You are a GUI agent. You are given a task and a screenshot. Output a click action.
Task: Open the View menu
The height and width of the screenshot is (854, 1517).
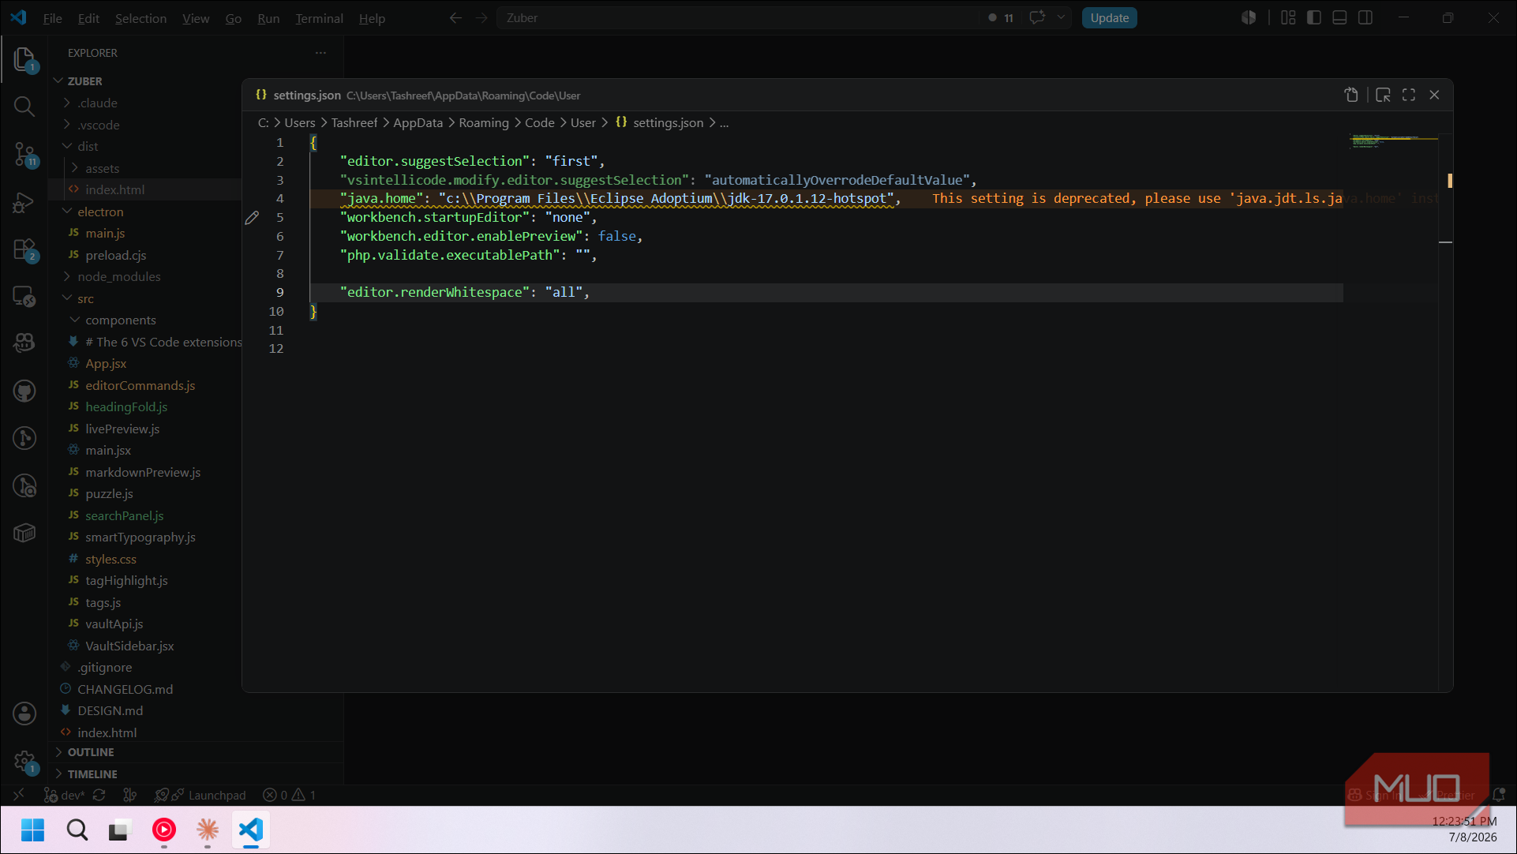pos(196,18)
